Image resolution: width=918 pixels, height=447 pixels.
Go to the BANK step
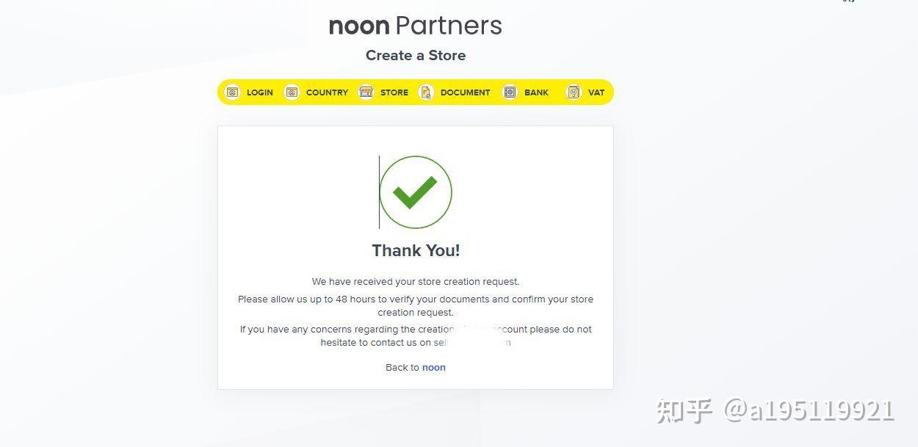coord(537,92)
